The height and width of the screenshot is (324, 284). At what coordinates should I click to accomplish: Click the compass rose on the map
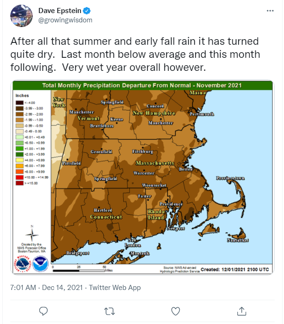pyautogui.click(x=32, y=234)
